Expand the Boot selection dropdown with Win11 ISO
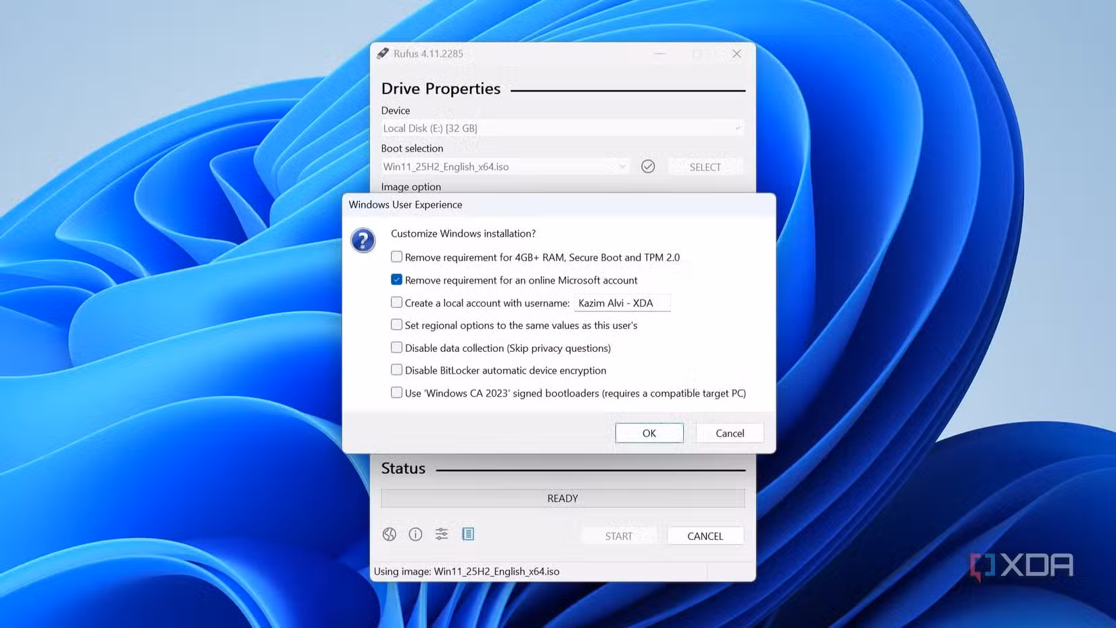The width and height of the screenshot is (1116, 628). 505,166
